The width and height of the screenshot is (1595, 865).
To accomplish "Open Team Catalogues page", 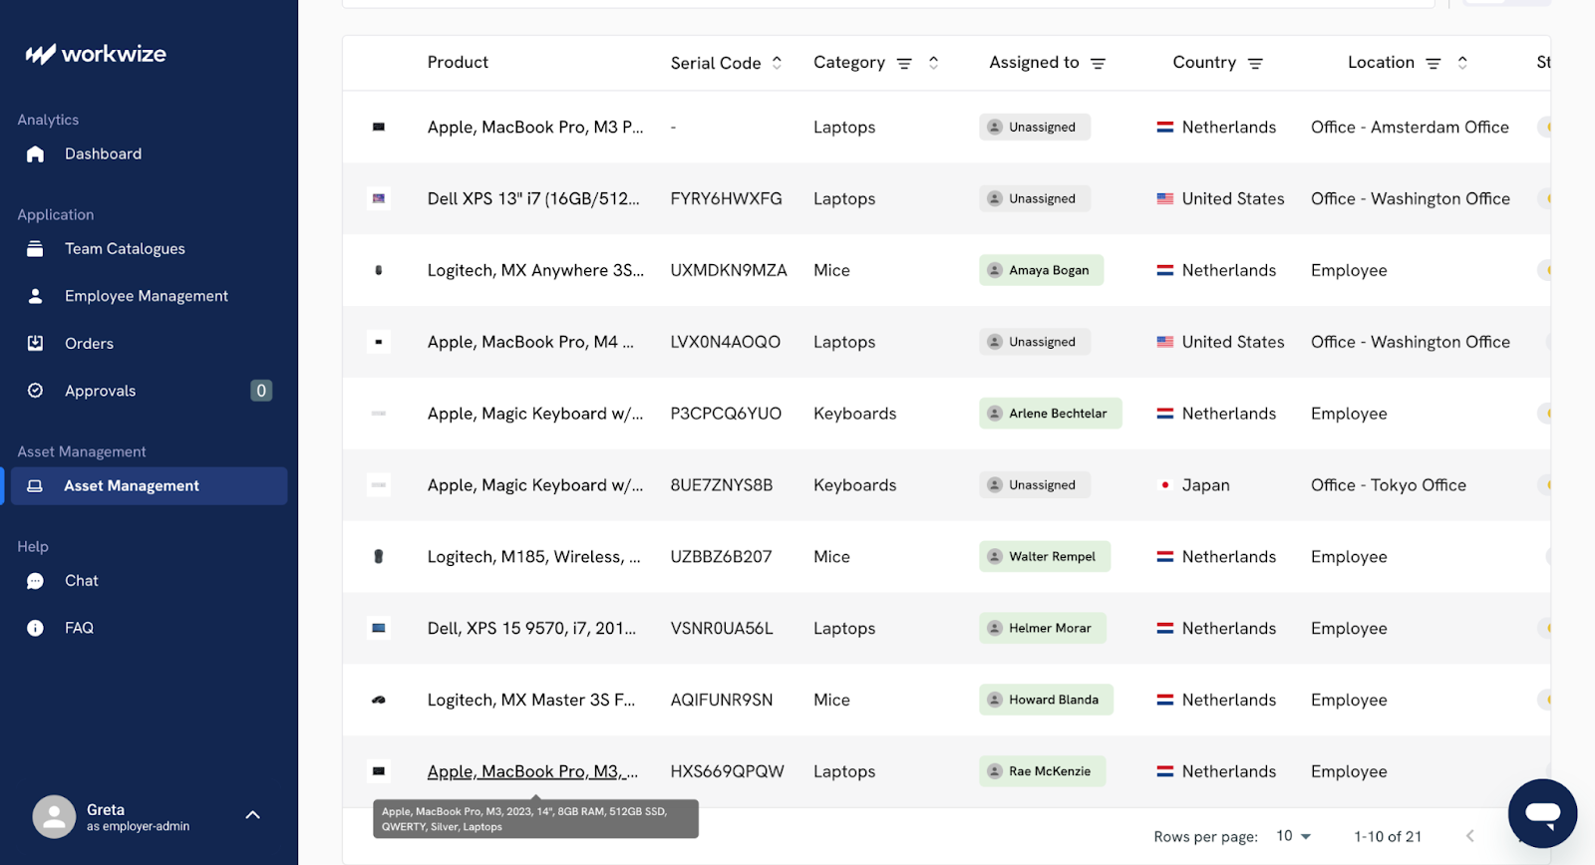I will [125, 249].
